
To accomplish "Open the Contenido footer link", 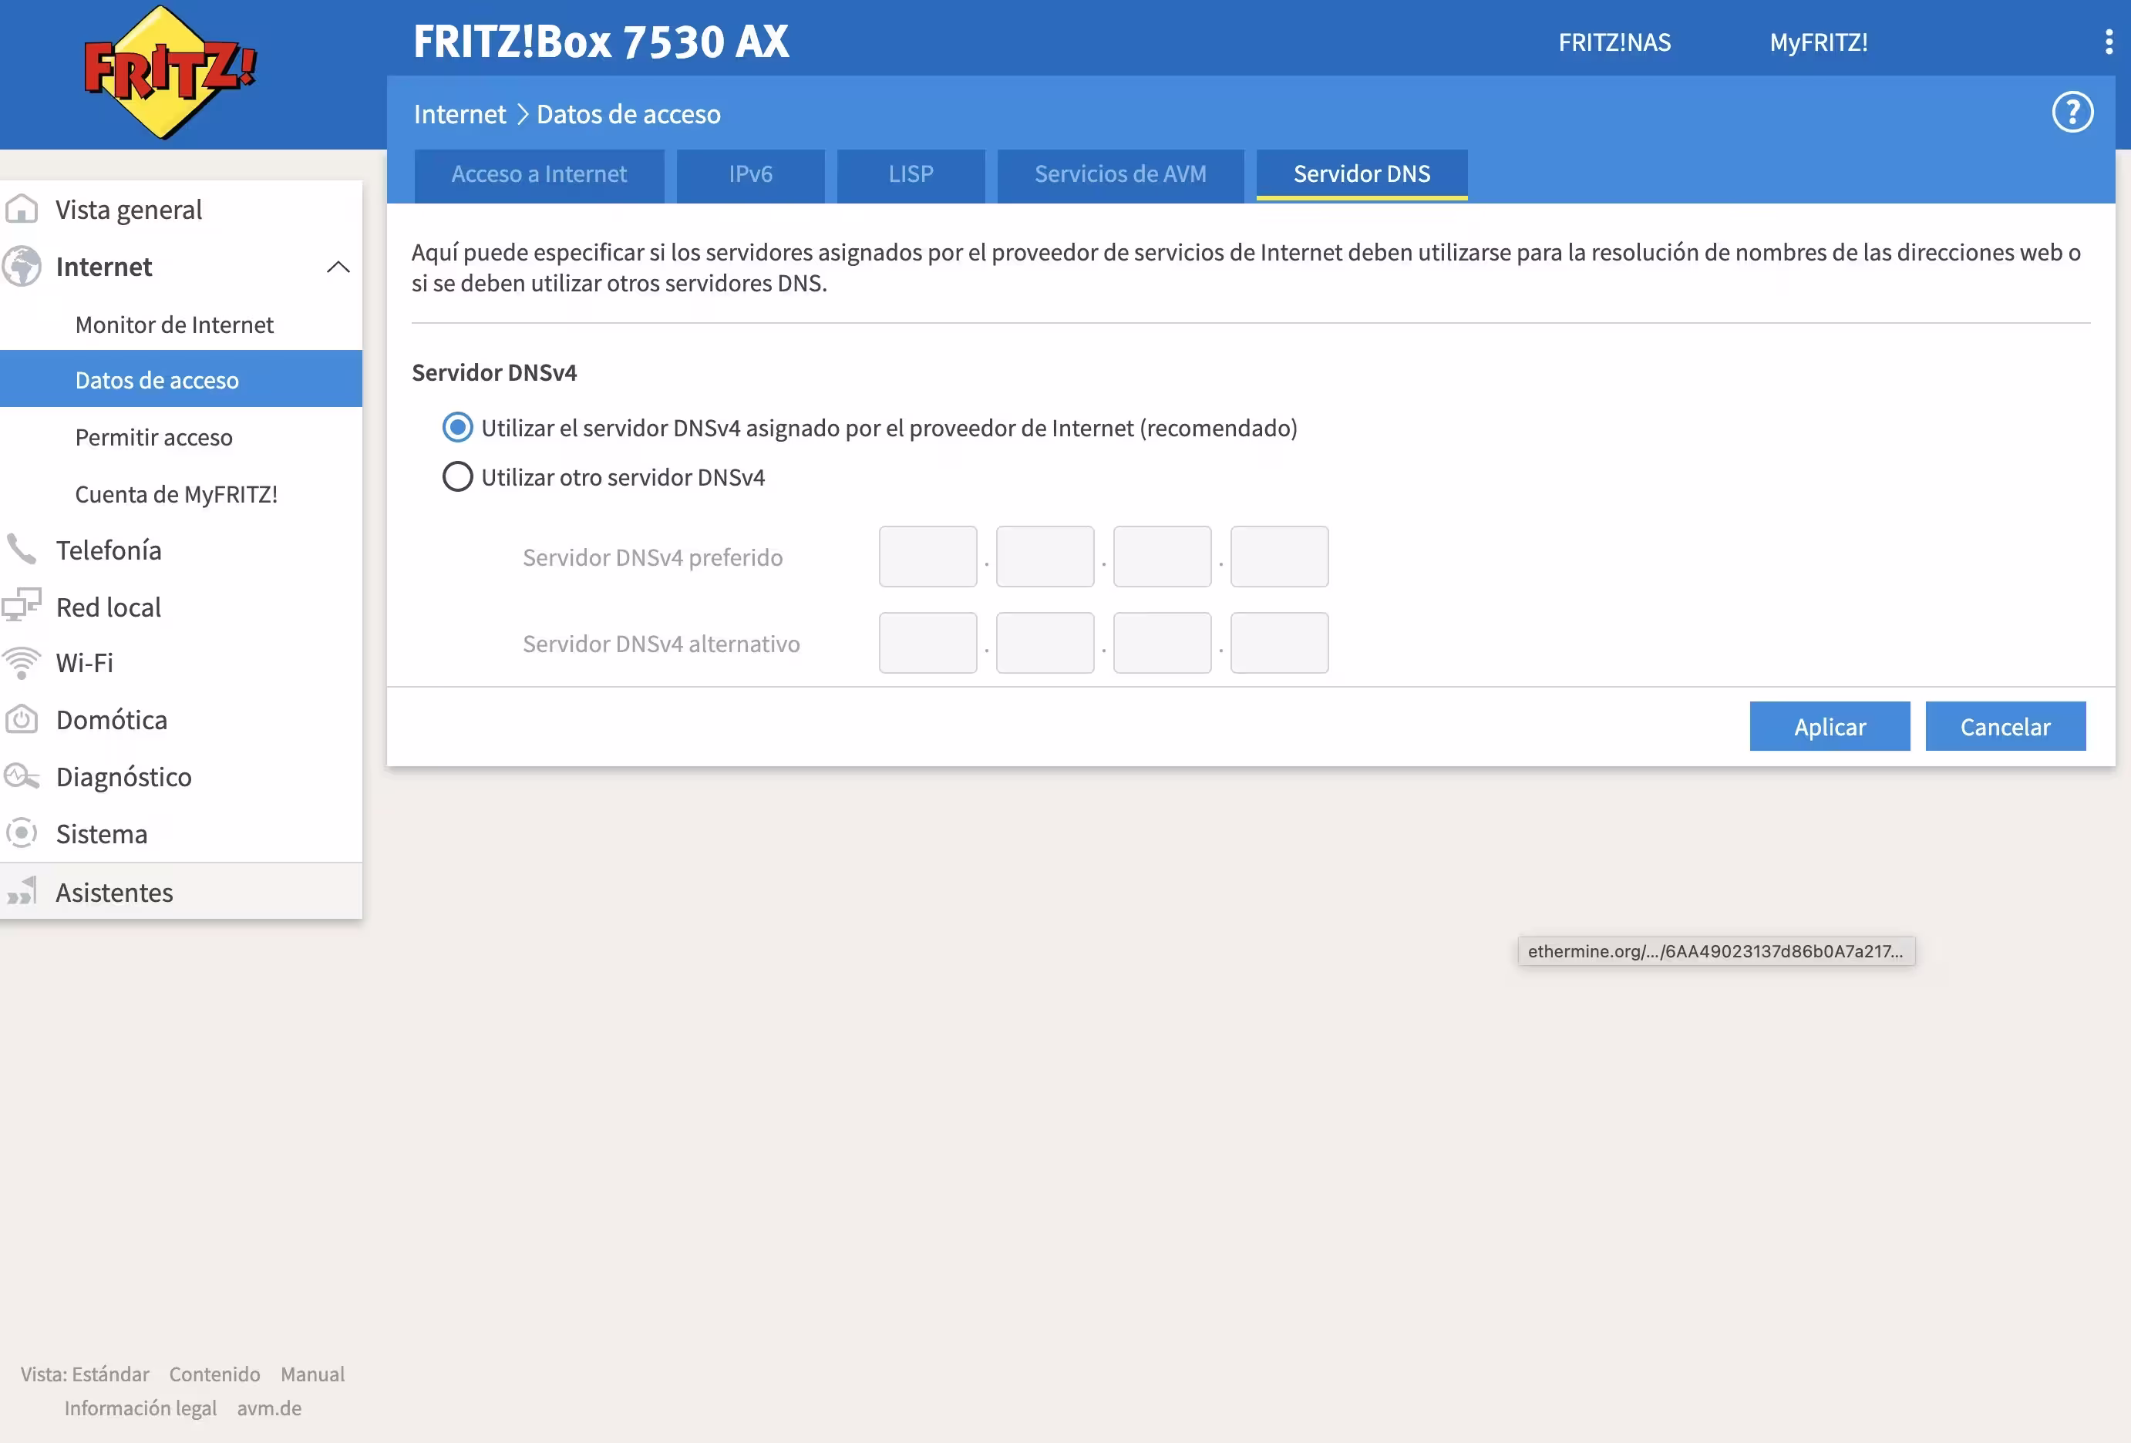I will click(x=214, y=1374).
